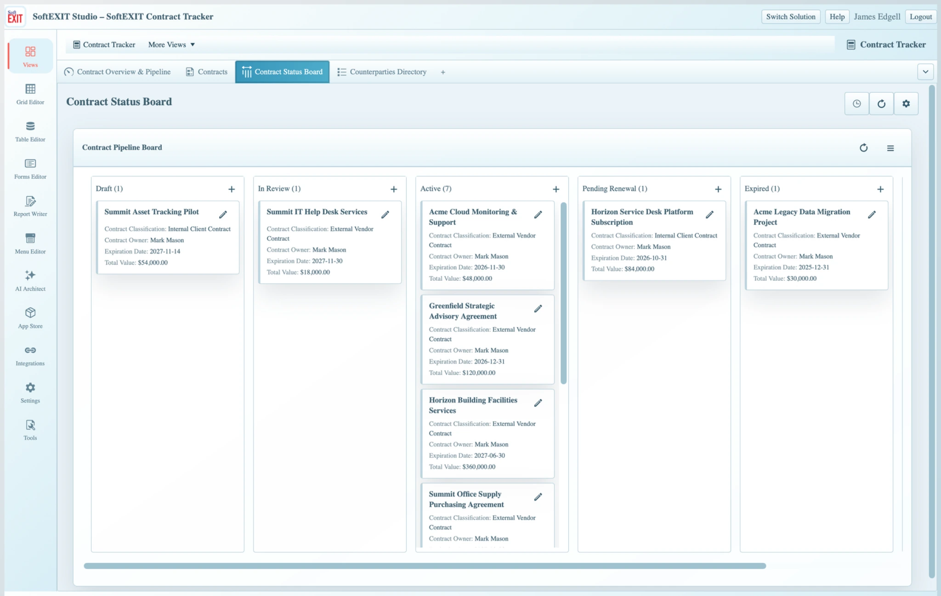This screenshot has height=596, width=941.
Task: Open the Menu Editor
Action: coord(30,244)
